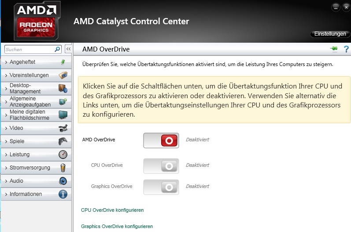Click the Allgemeine Anzeigeaufgaben monitor icon
This screenshot has width=351, height=232.
click(x=63, y=102)
